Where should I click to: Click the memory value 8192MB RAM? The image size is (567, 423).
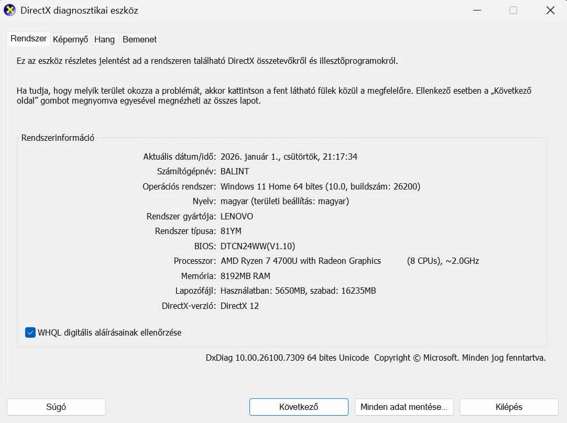coord(245,276)
